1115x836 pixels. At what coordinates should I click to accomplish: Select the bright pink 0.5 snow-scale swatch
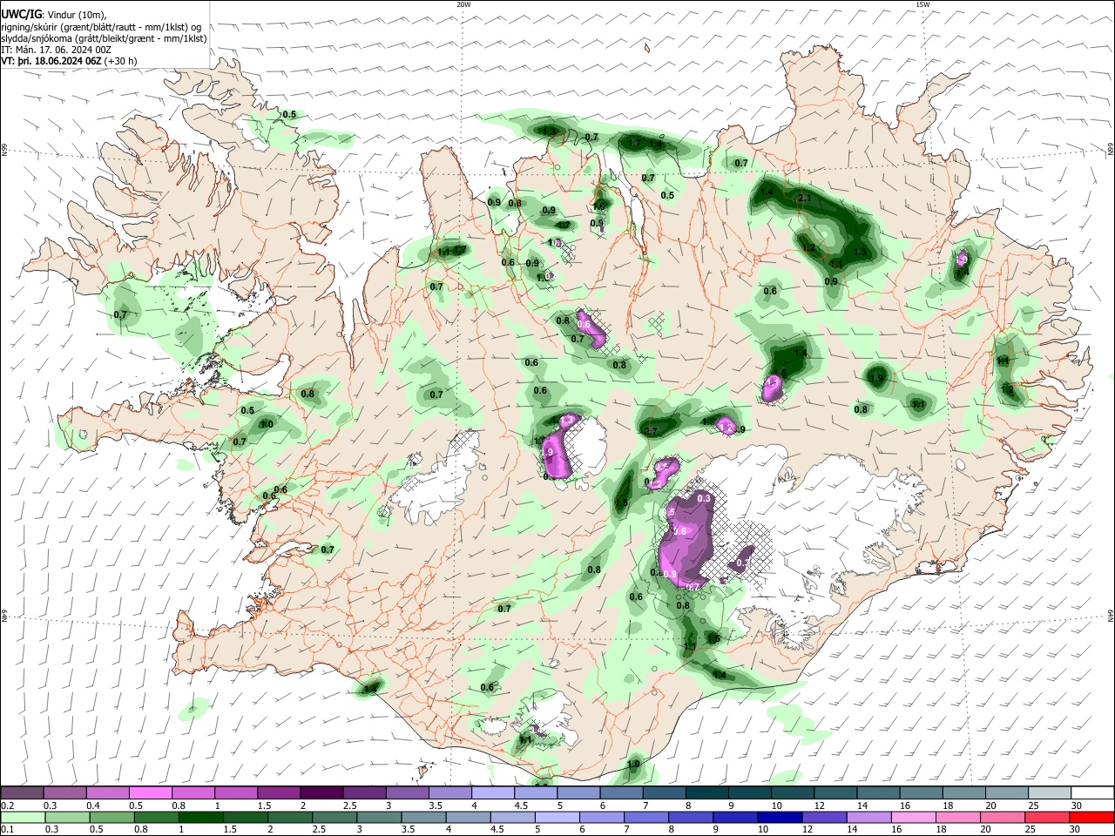[x=150, y=792]
